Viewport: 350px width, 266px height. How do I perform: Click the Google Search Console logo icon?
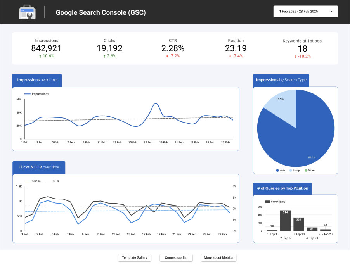pos(27,12)
